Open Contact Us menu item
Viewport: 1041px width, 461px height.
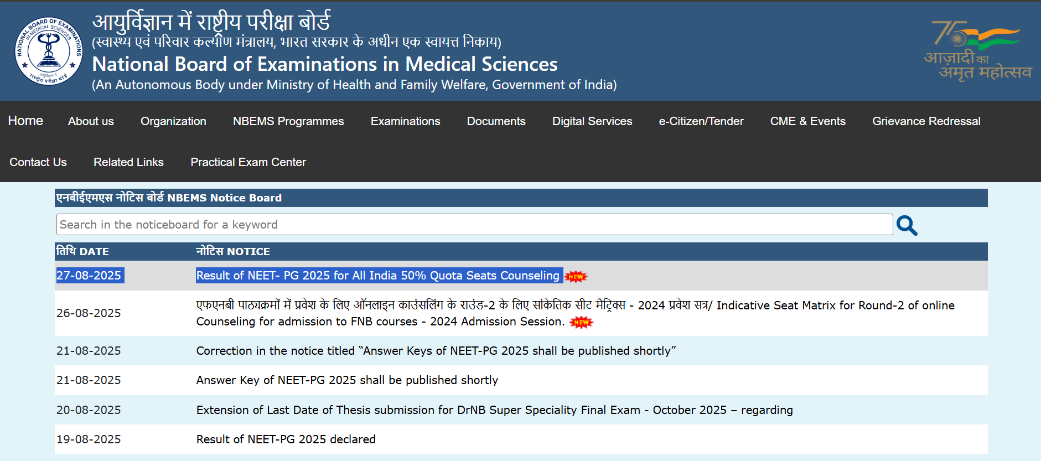[38, 162]
